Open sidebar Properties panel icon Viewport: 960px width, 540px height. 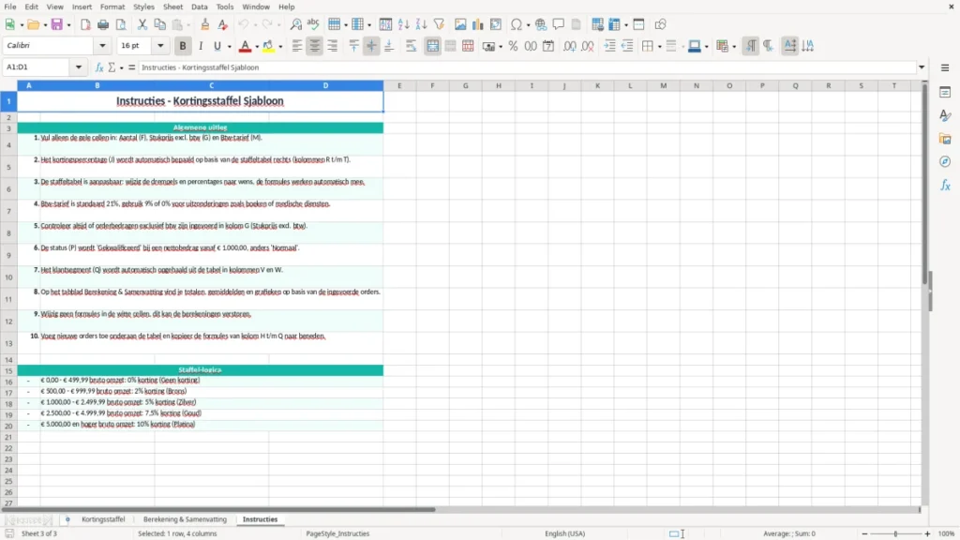(945, 92)
